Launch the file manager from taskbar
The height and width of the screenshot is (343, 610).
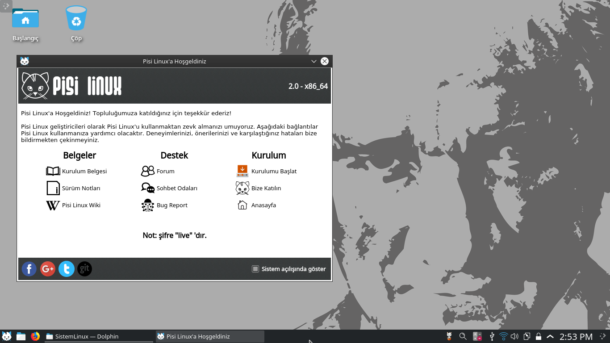click(x=21, y=336)
